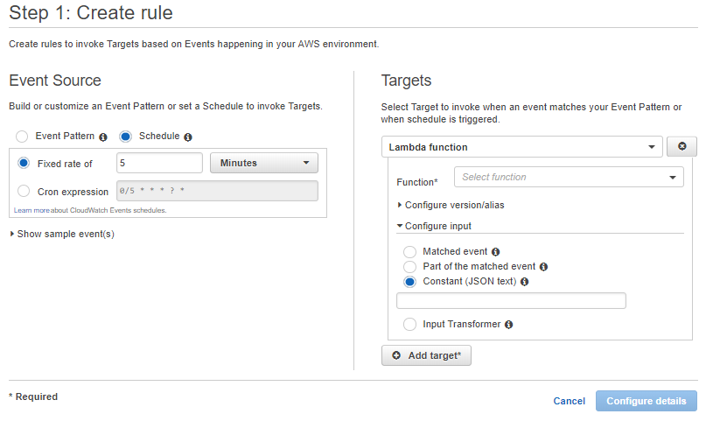The height and width of the screenshot is (421, 706).
Task: Open the Select function dropdown
Action: click(x=568, y=178)
